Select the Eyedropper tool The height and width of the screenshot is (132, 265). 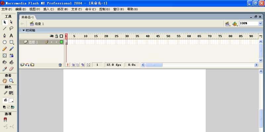pos(5,69)
